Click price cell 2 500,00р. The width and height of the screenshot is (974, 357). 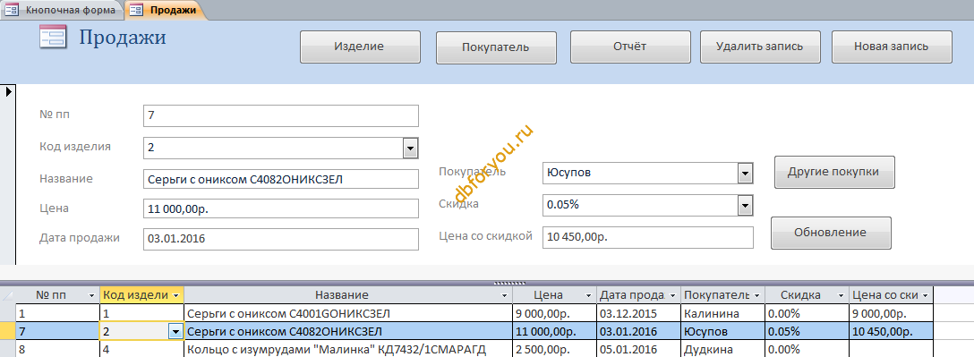pyautogui.click(x=555, y=350)
